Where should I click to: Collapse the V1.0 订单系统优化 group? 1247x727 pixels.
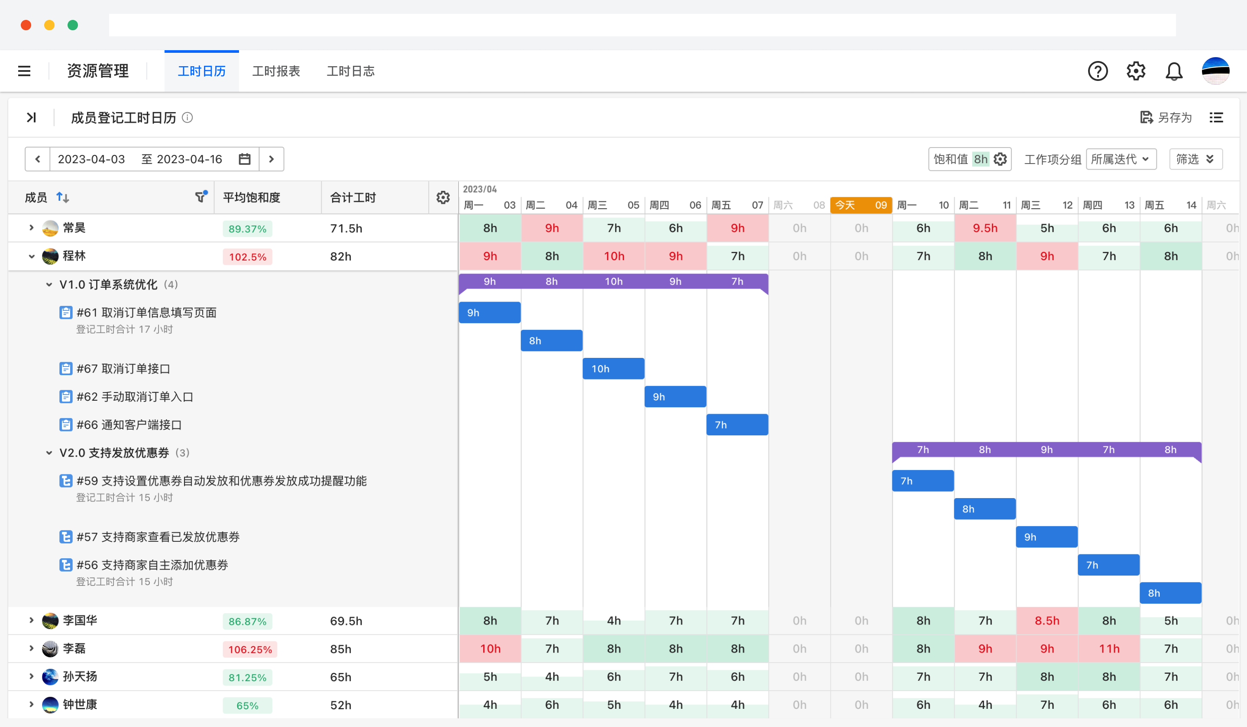pos(49,284)
